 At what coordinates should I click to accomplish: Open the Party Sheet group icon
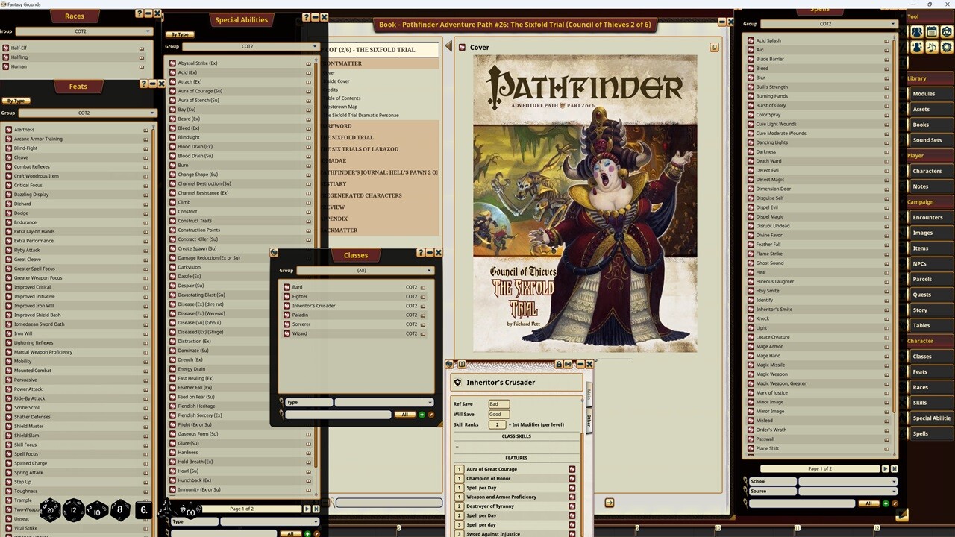916,31
